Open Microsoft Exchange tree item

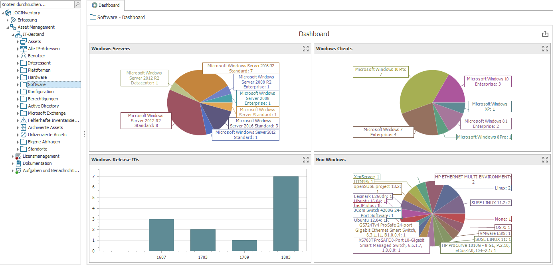point(47,113)
